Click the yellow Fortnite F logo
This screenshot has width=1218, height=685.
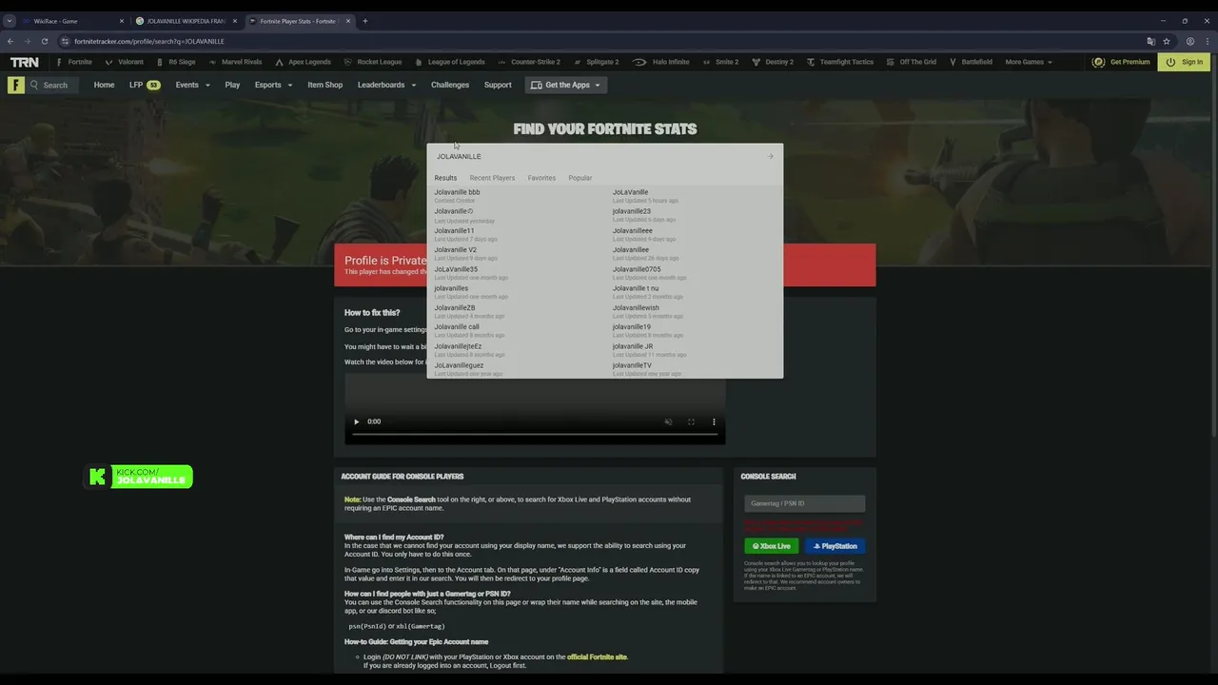(x=16, y=85)
